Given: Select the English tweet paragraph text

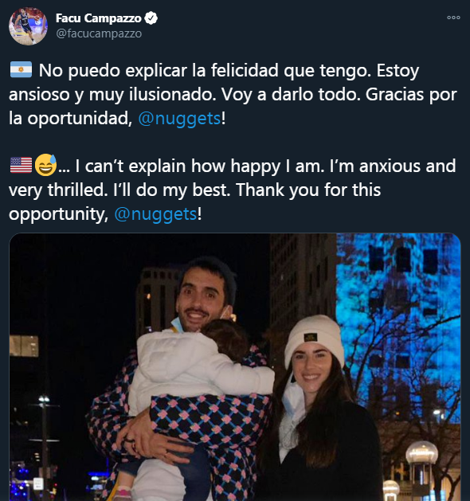Looking at the screenshot, I should pos(233,190).
